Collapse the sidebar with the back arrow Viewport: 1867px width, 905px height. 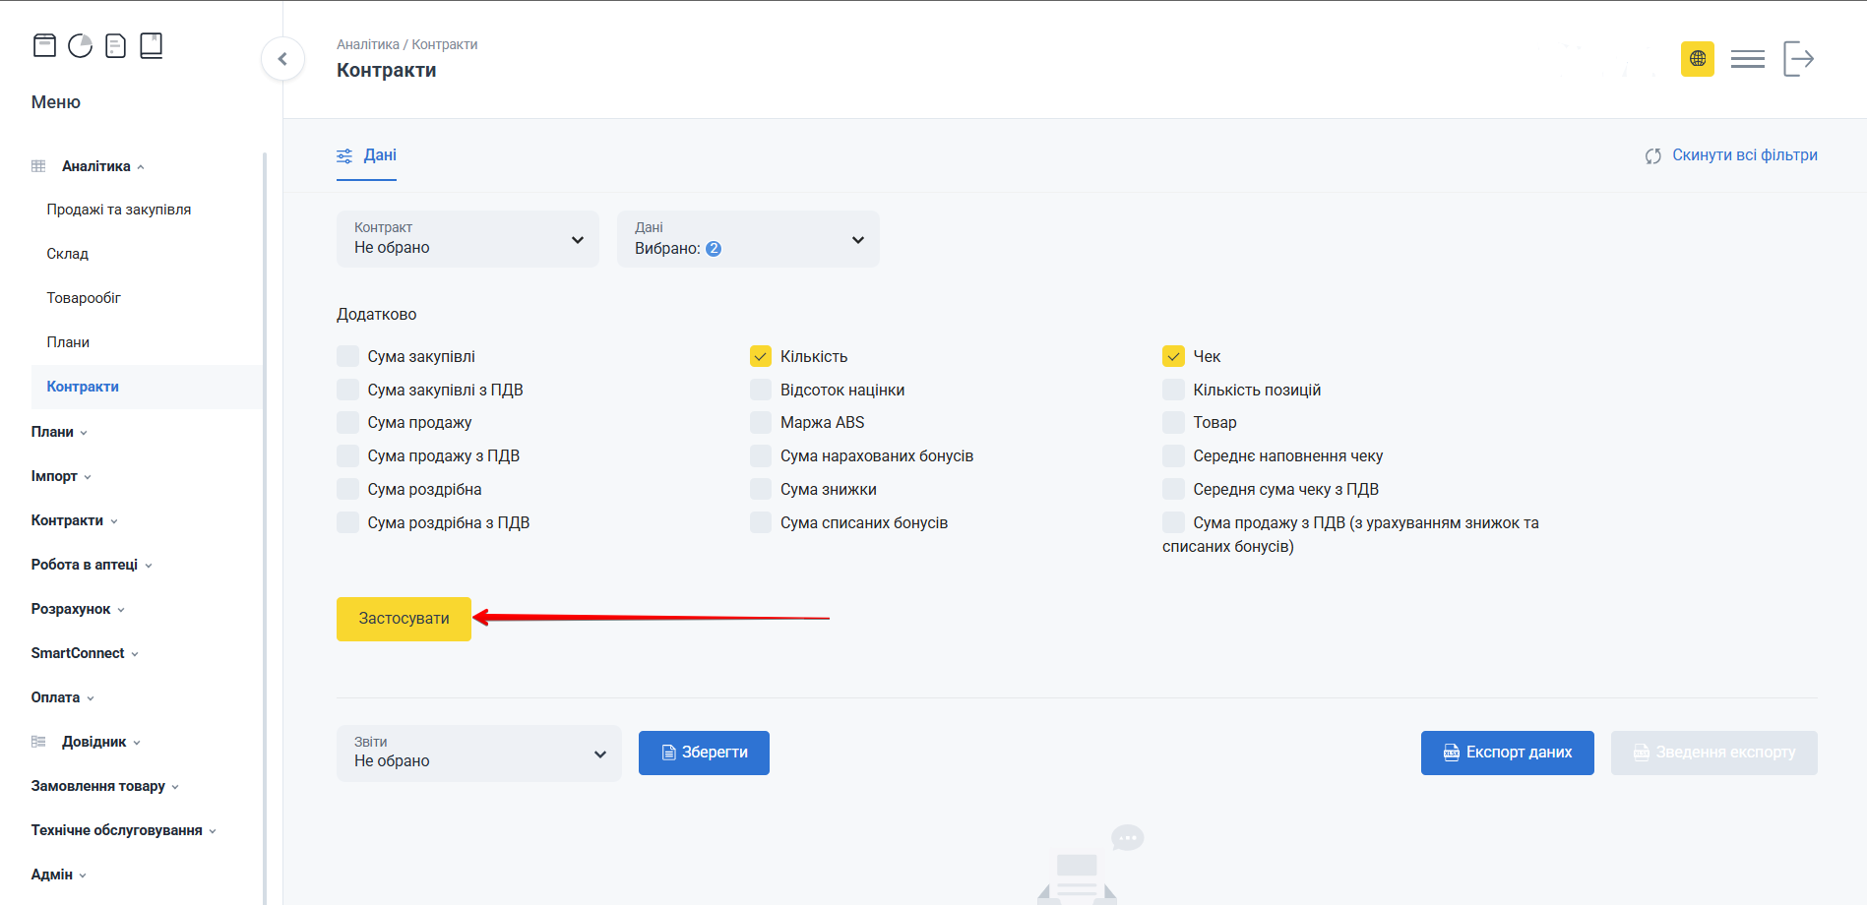pyautogui.click(x=282, y=59)
